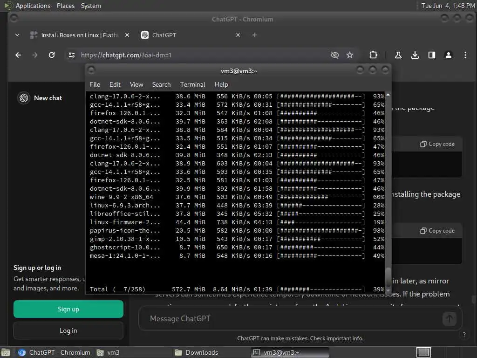Click the upper Copy code button
This screenshot has width=477, height=358.
(437, 144)
